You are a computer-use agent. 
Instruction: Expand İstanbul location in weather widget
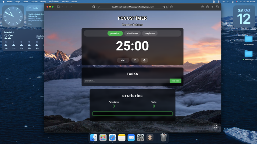pos(9,32)
